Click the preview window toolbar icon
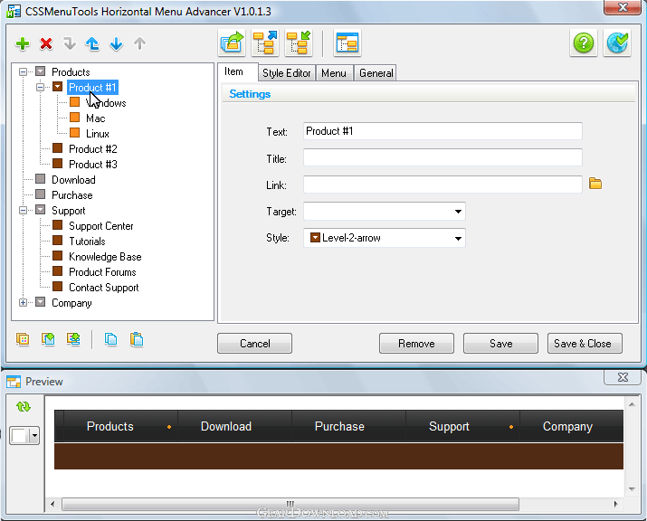This screenshot has height=521, width=647. point(347,43)
